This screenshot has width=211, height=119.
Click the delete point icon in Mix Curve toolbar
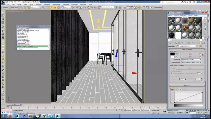point(181,90)
